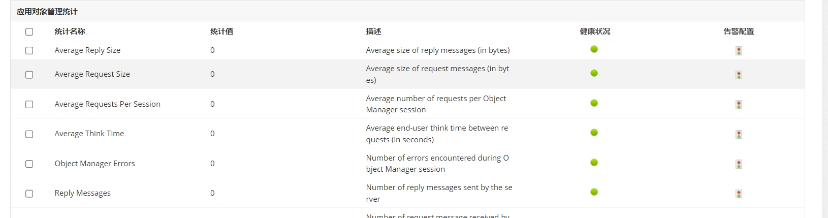The image size is (828, 218).
Task: Check the Object Manager Errors row checkbox
Action: [x=29, y=164]
